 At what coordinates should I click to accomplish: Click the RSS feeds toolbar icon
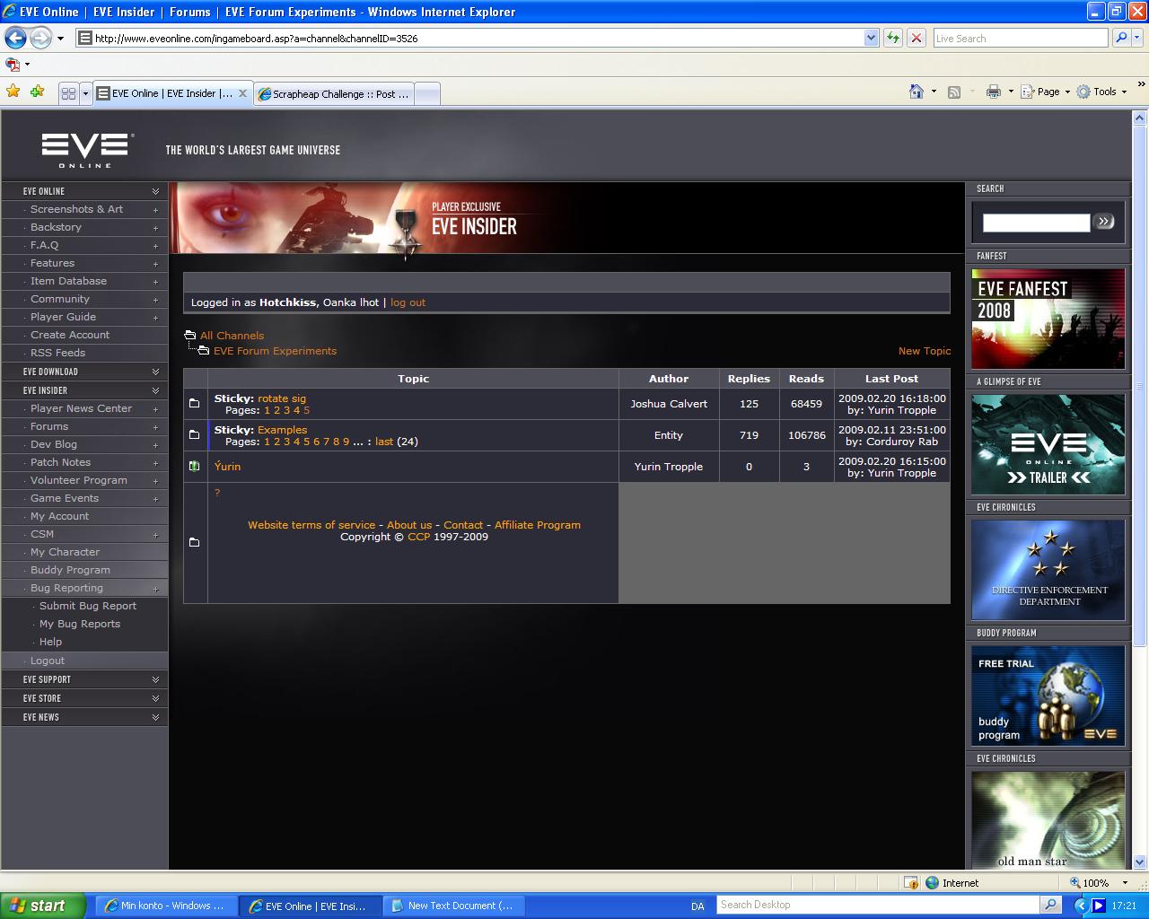click(x=954, y=92)
